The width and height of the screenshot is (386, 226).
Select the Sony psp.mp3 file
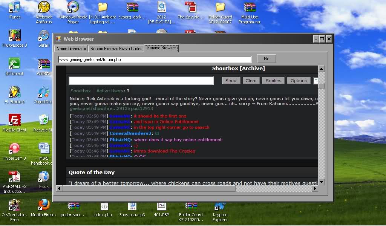pos(132,209)
